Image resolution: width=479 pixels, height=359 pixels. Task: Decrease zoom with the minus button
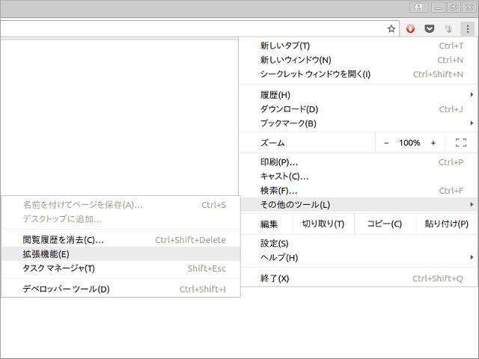(x=386, y=143)
